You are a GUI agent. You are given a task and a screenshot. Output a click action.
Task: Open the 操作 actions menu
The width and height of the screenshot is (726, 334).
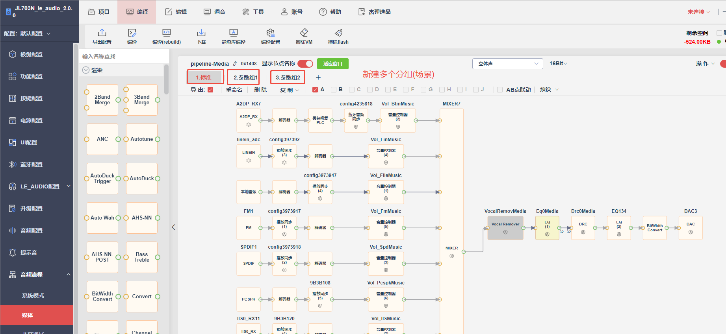705,64
